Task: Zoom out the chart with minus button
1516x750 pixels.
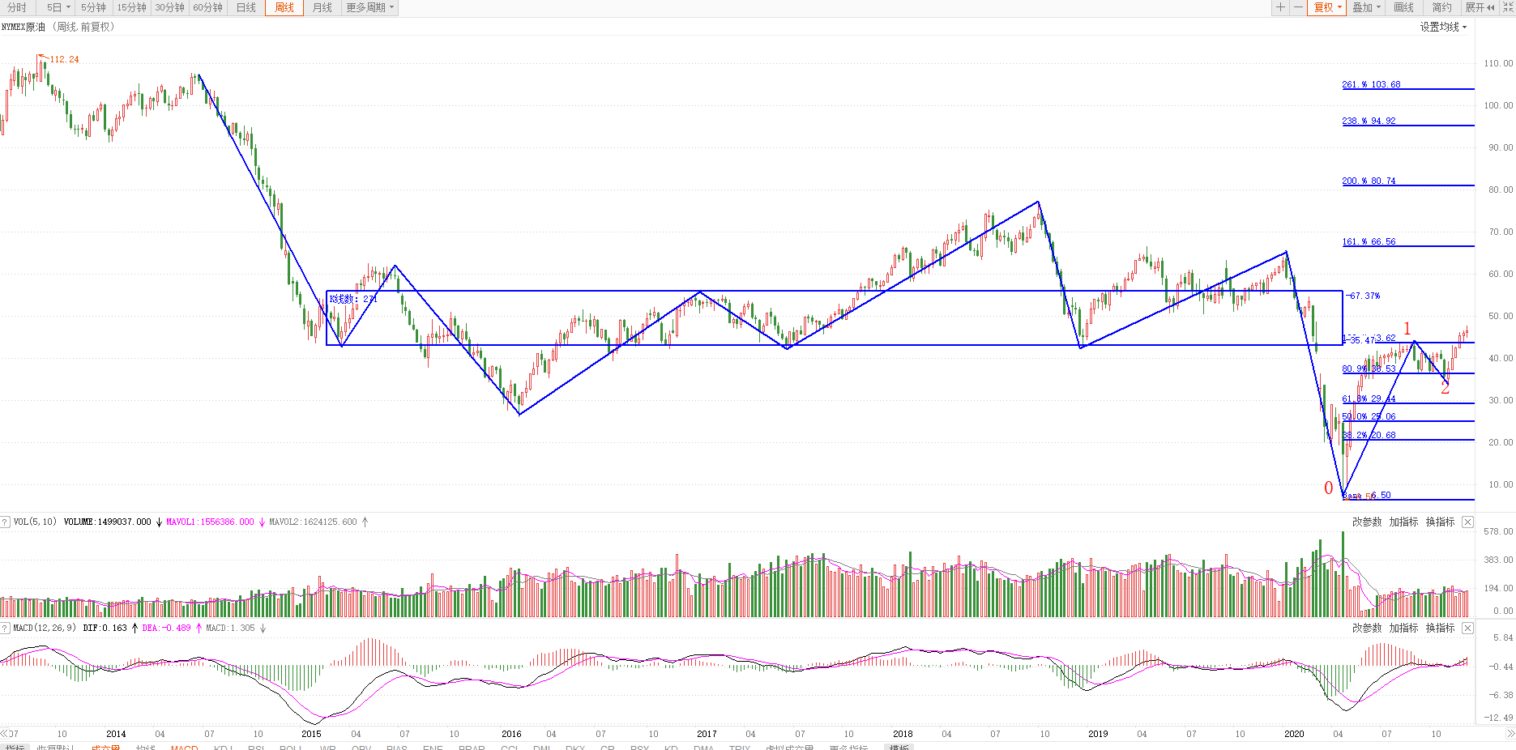Action: (x=1298, y=7)
